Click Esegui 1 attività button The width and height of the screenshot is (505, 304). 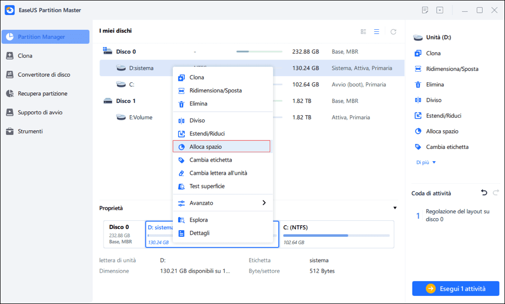tap(456, 288)
